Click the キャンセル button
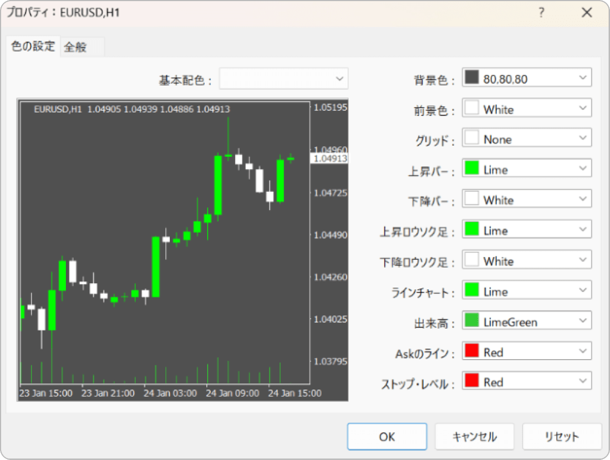Viewport: 610px width, 460px height. [x=475, y=437]
